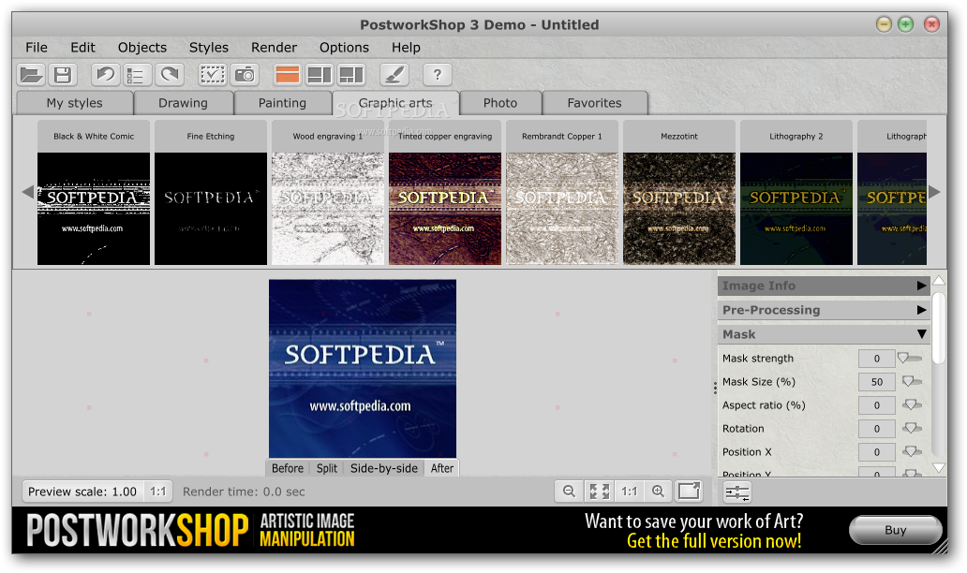This screenshot has width=967, height=573.
Task: Apply the Lithography 2 style
Action: pyautogui.click(x=796, y=193)
